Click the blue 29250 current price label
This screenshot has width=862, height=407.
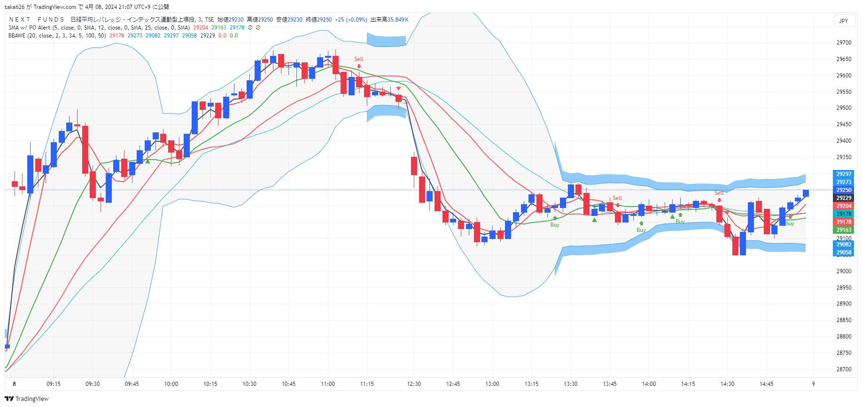click(844, 190)
